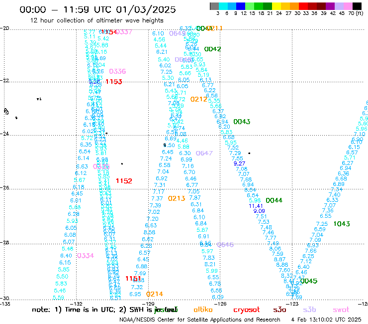Click the orange time label 0212
This screenshot has width=368, height=324.
click(199, 100)
